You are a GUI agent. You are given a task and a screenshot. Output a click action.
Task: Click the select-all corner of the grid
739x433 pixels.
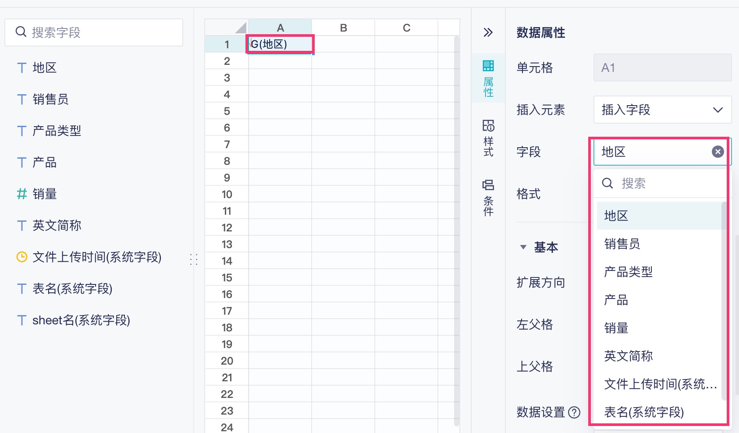pyautogui.click(x=240, y=28)
